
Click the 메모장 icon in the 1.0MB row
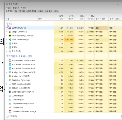[10, 43]
